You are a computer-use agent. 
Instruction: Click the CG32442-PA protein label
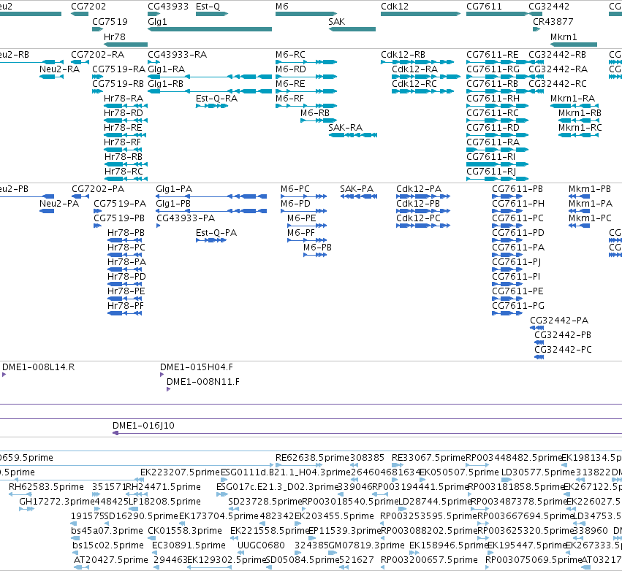(x=559, y=320)
